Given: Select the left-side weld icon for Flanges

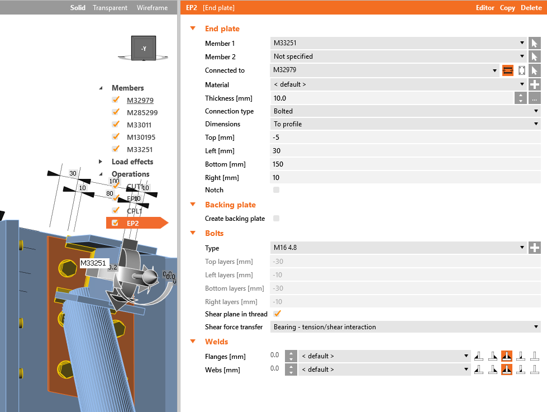Looking at the screenshot, I should coord(478,356).
